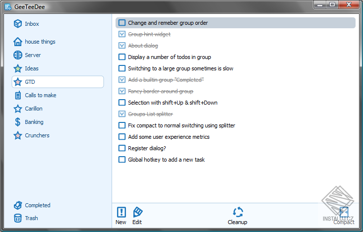Maximize the GeeTeeDee window
The height and width of the screenshot is (232, 363).
tap(332, 4)
